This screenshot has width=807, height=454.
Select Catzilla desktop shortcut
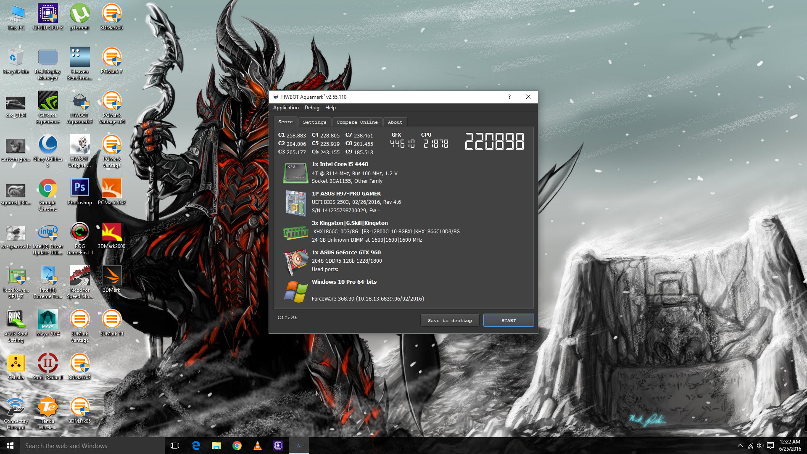(x=16, y=367)
